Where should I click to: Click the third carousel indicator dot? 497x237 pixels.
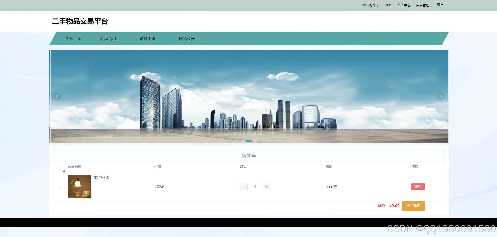tap(255, 141)
